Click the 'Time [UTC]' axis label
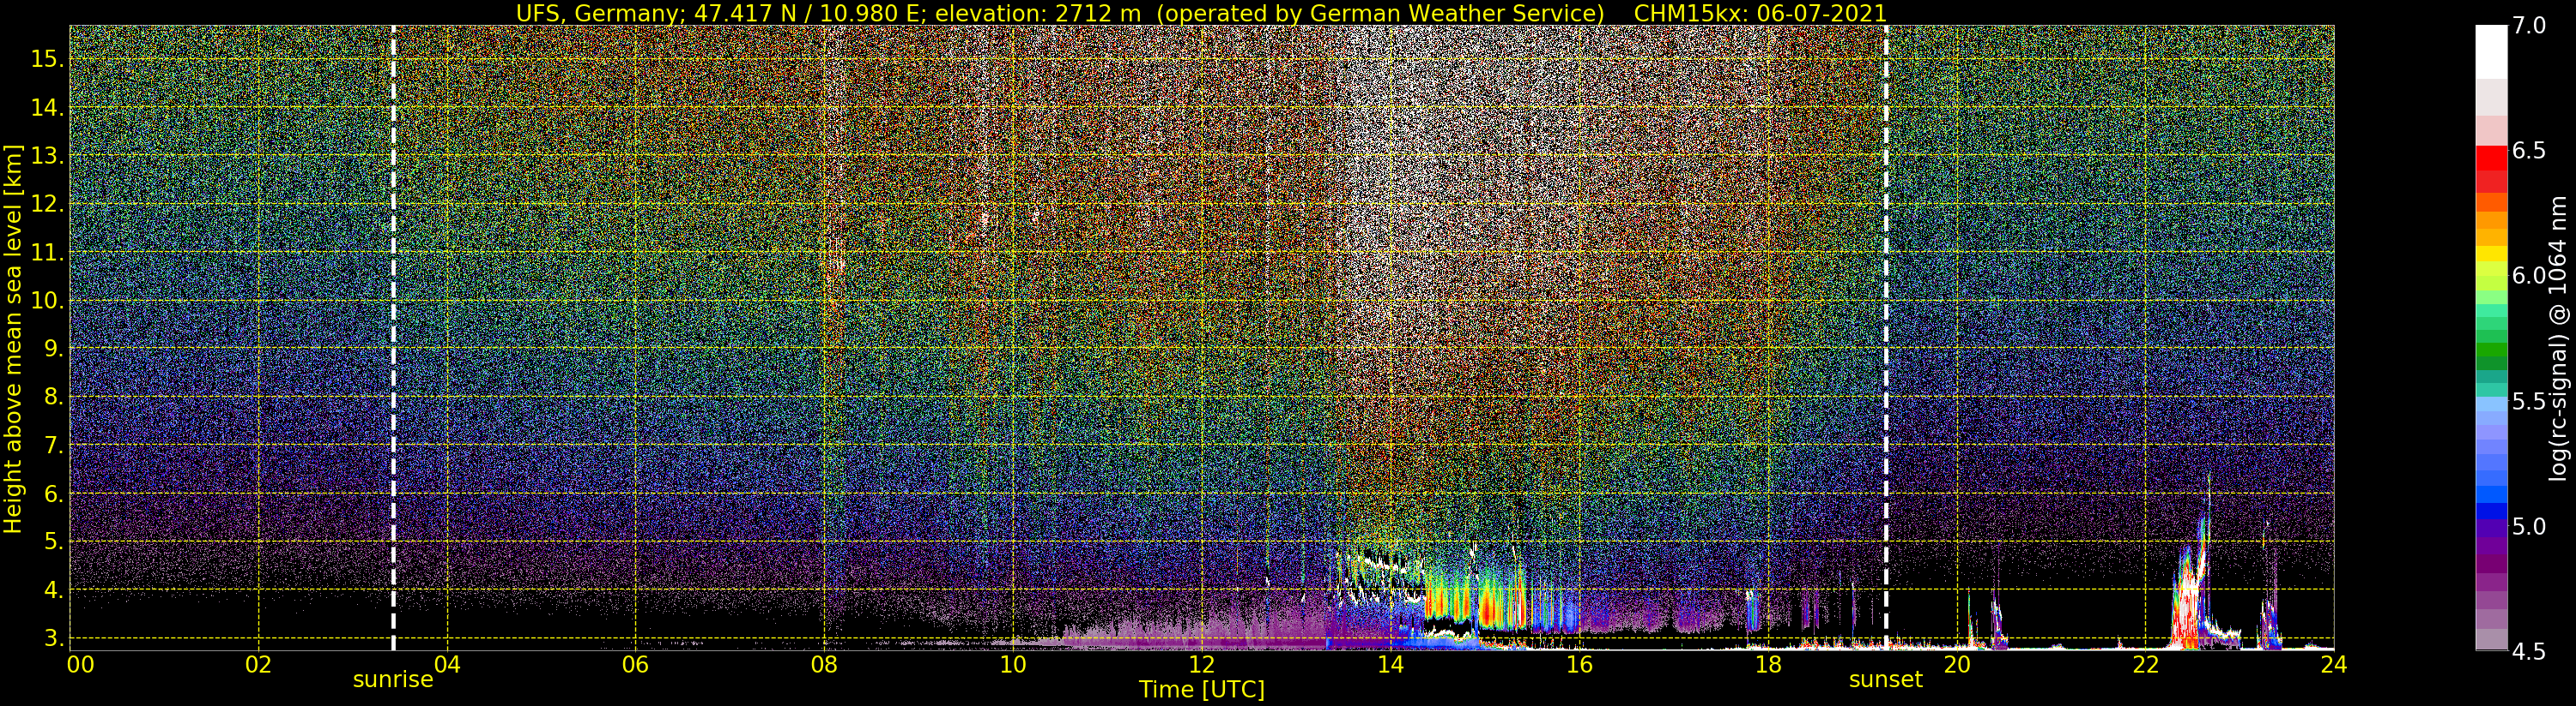The image size is (2576, 706). click(1202, 690)
